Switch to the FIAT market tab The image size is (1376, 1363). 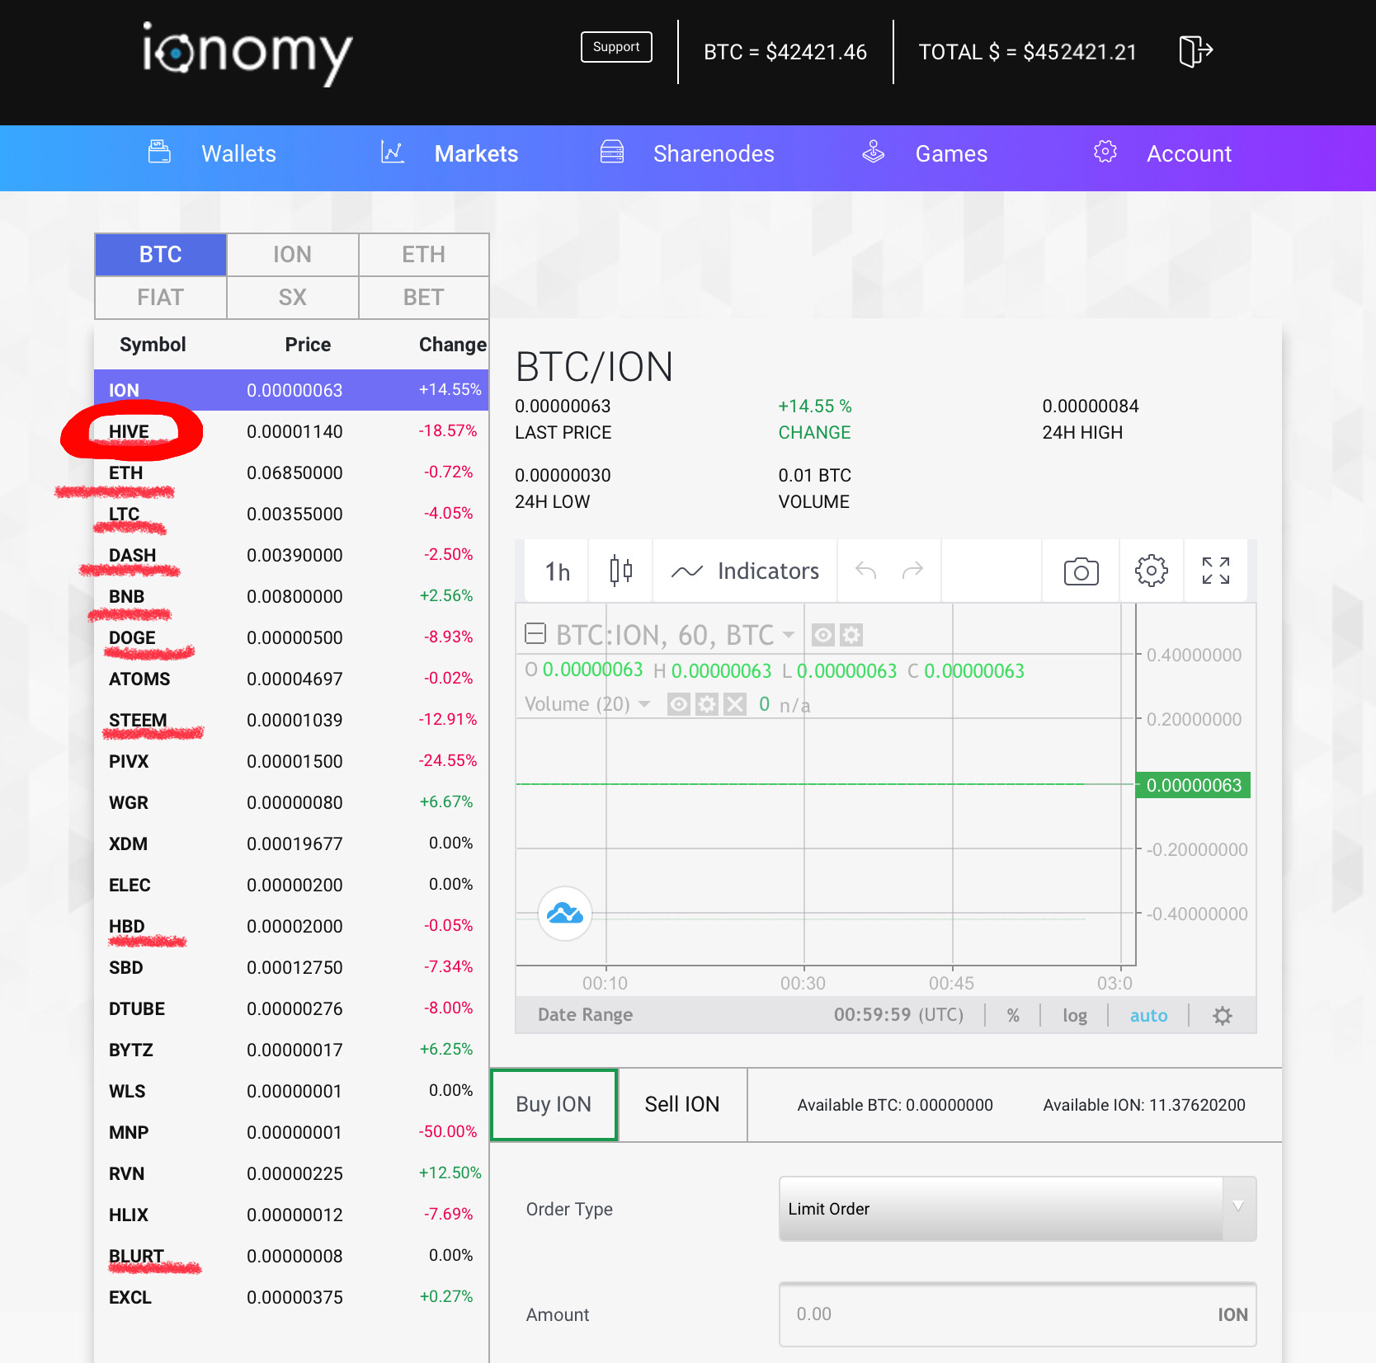pos(161,298)
